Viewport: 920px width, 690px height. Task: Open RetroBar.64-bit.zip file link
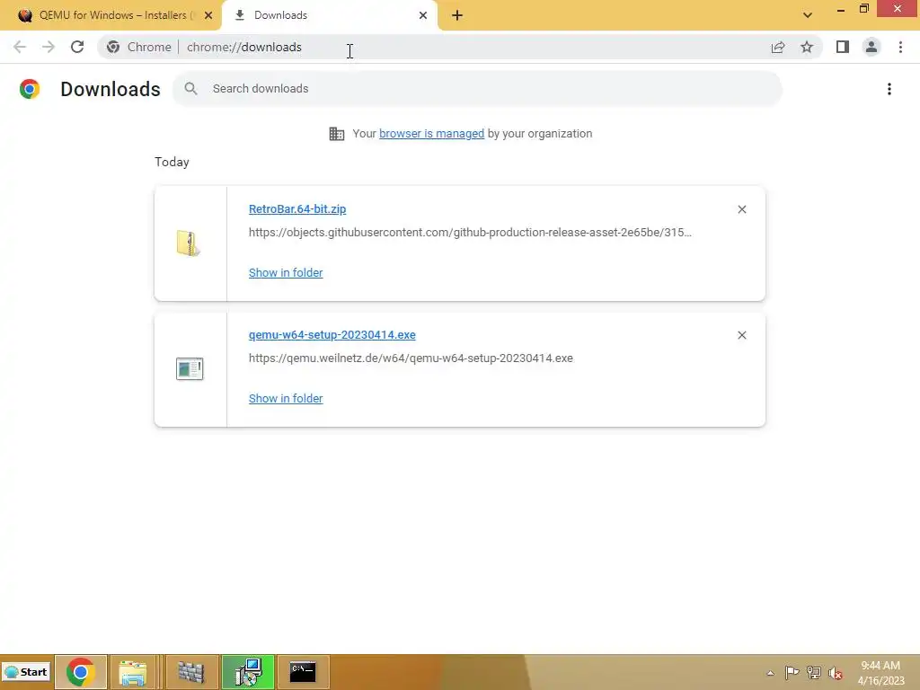297,208
